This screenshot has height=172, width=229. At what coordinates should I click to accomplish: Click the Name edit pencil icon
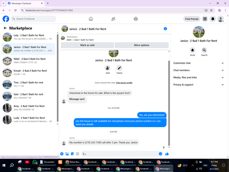click(120, 68)
